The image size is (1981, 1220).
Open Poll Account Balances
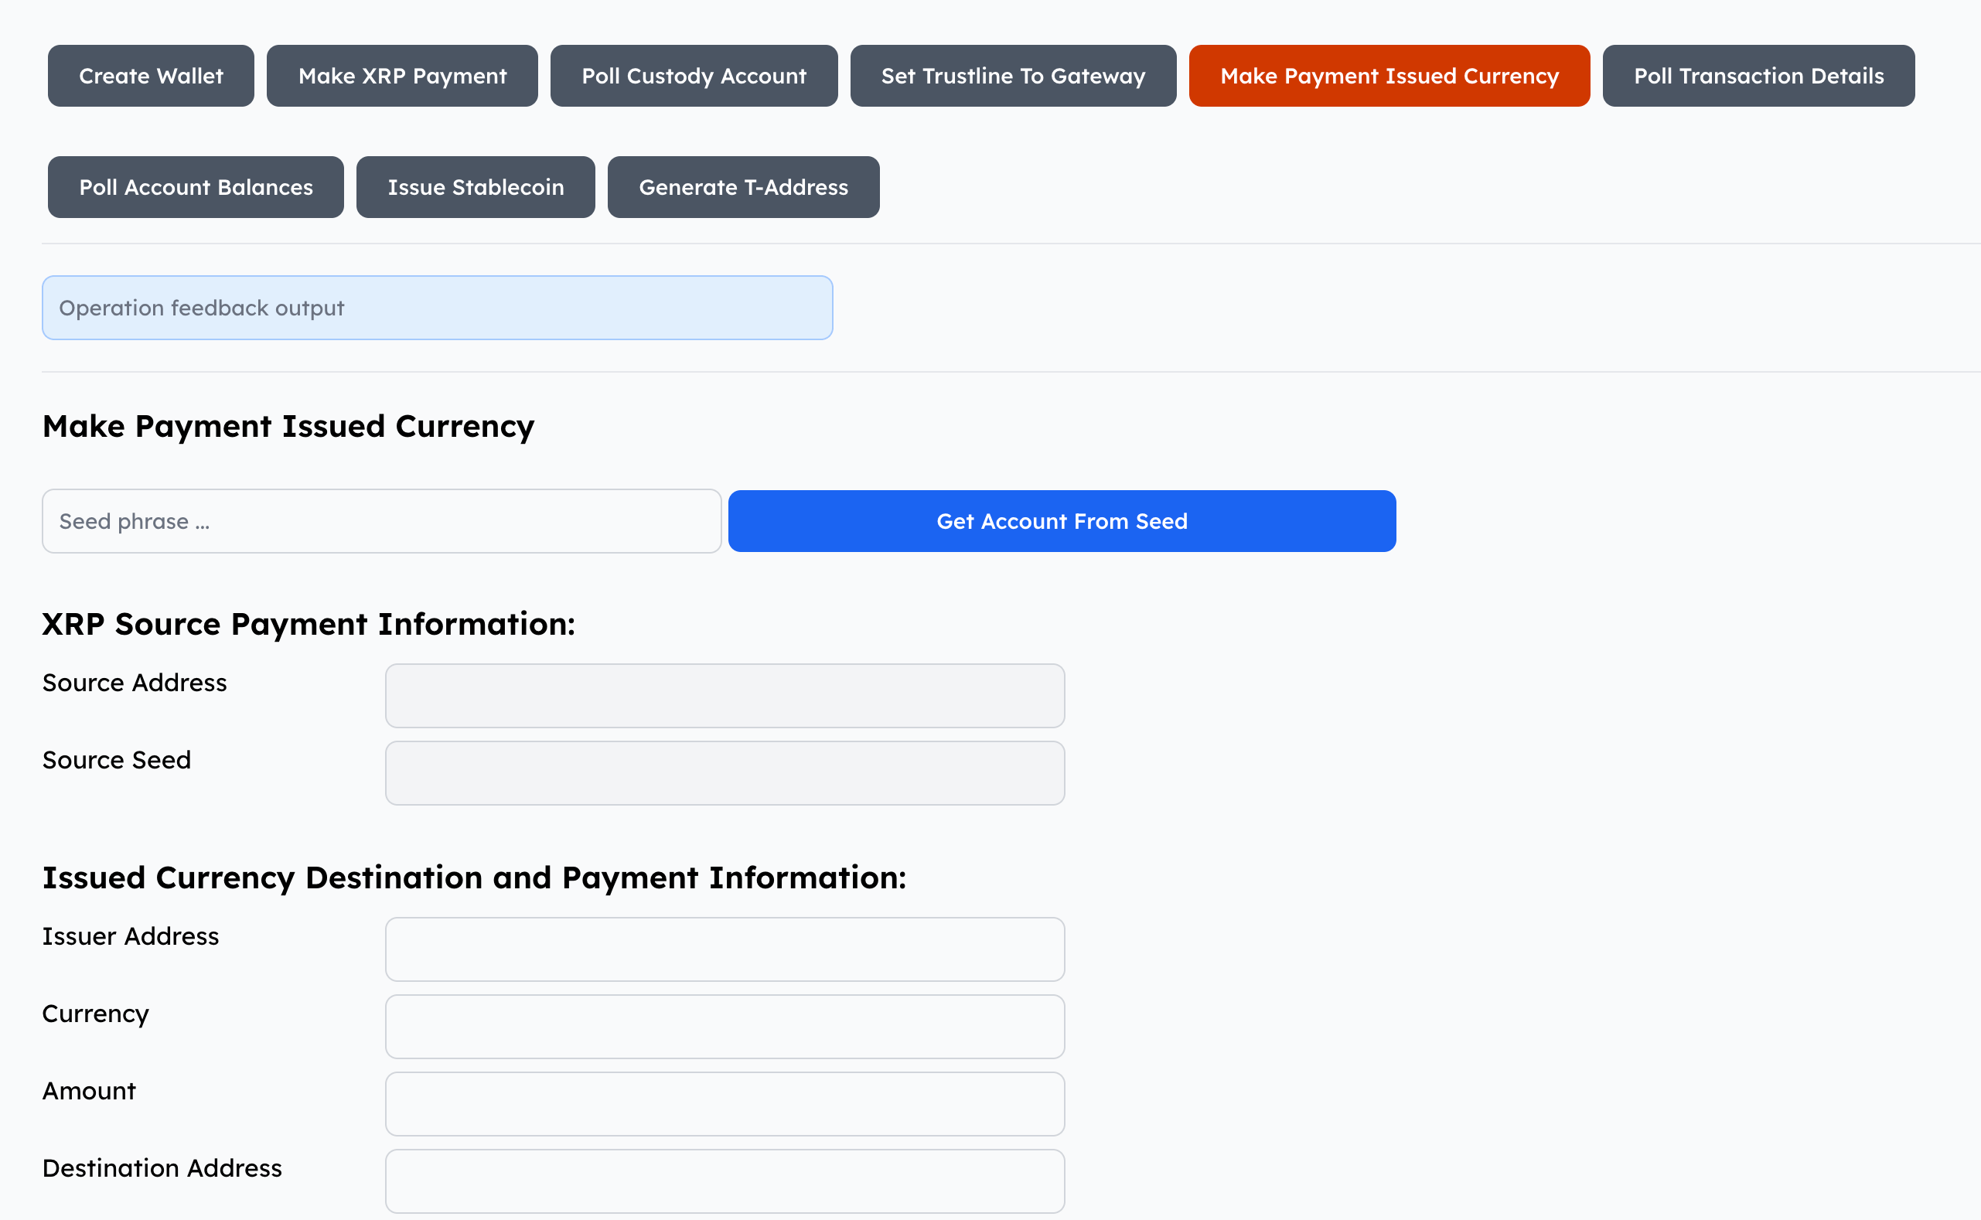196,186
